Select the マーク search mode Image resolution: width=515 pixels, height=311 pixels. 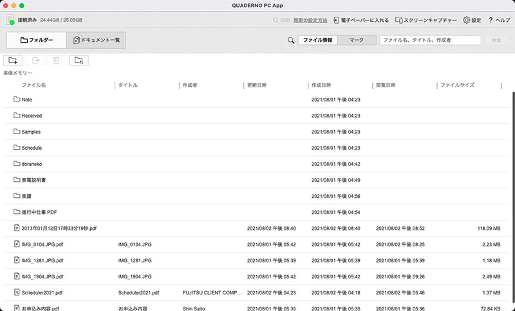pyautogui.click(x=357, y=40)
